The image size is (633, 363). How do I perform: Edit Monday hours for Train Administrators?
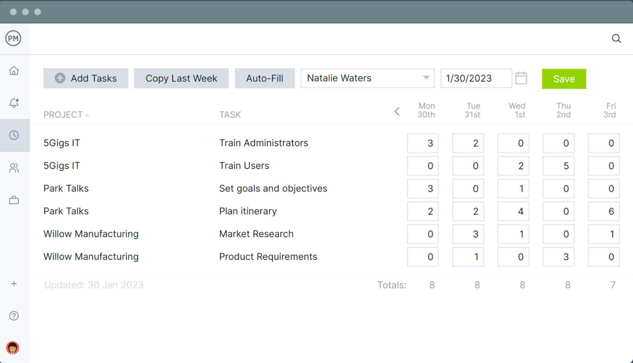(422, 142)
